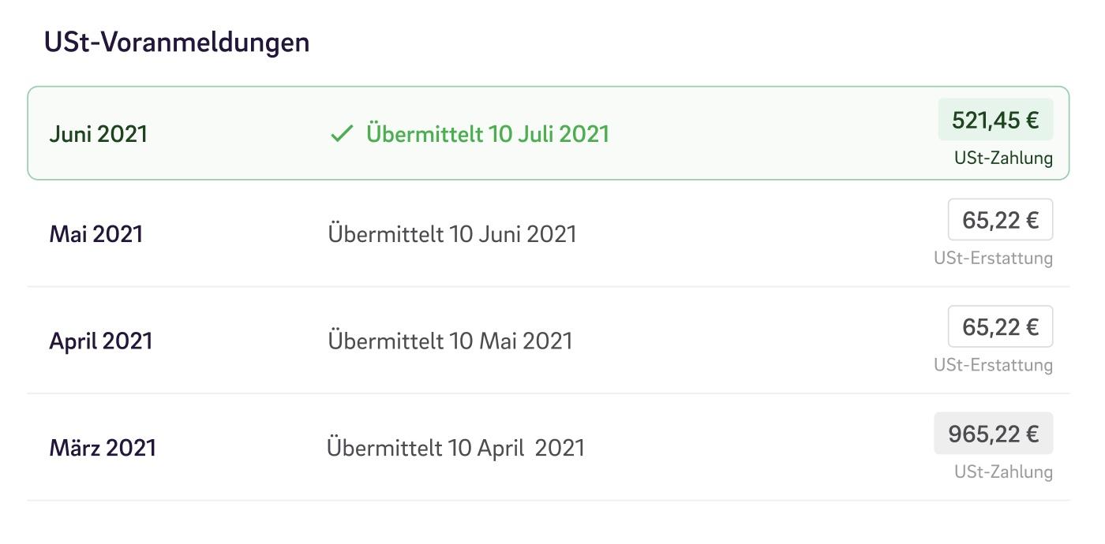Click 'Übermittelt 10 Juli 2021' status
Image resolution: width=1105 pixels, height=544 pixels.
click(x=488, y=134)
